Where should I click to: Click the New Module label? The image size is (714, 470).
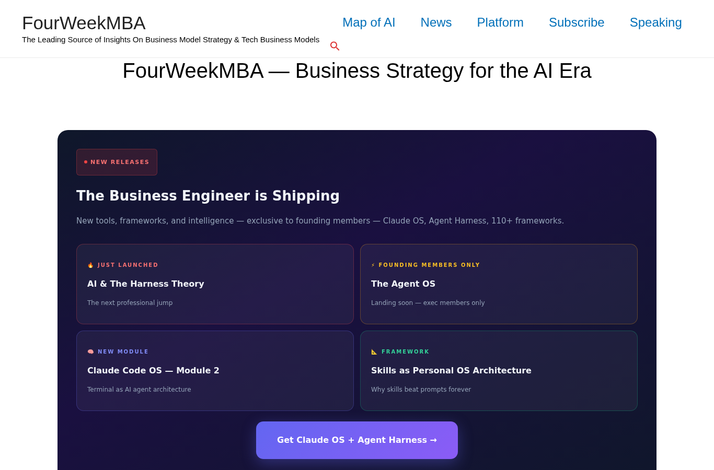[x=123, y=352]
